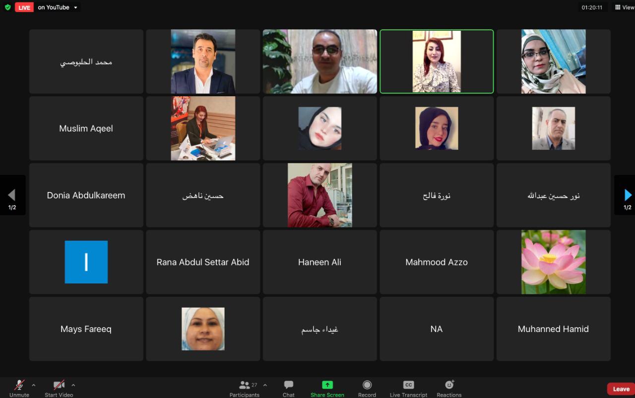Viewport: 635px width, 398px height.
Task: Click the red LIVE indicator badge
Action: point(24,7)
